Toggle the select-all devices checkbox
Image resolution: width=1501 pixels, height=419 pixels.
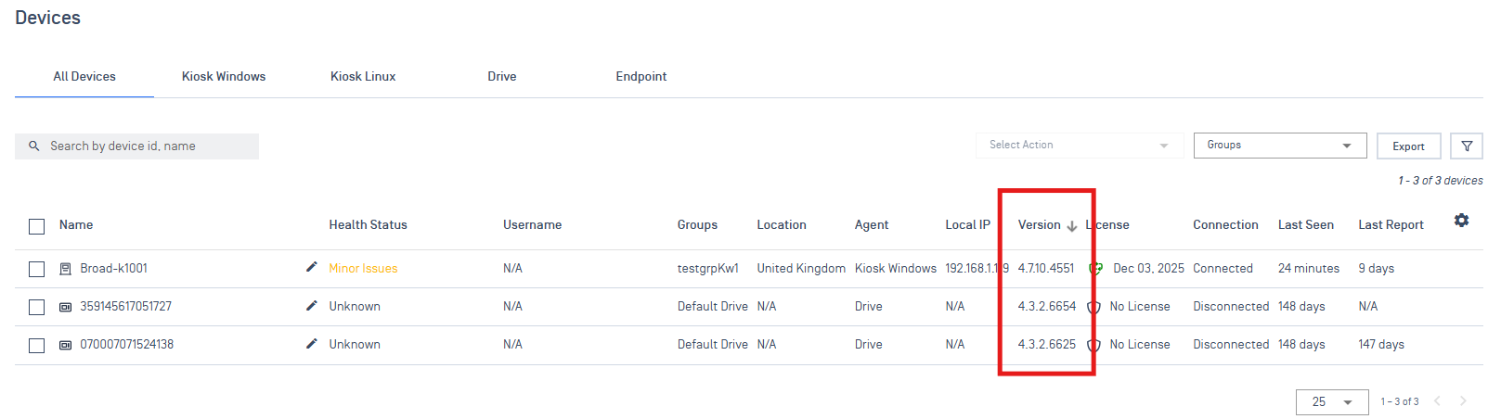point(37,226)
